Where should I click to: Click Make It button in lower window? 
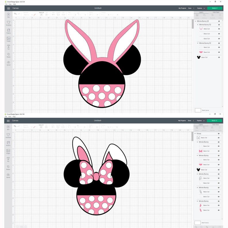(x=214, y=121)
